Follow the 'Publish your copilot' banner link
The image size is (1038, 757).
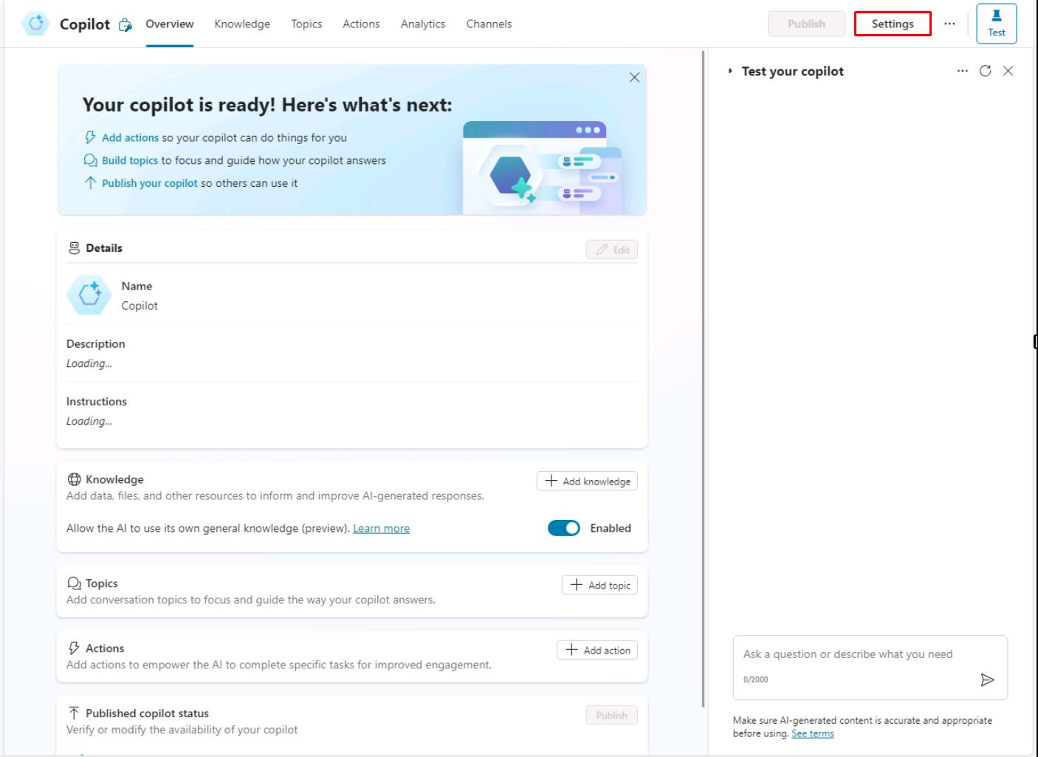(150, 183)
